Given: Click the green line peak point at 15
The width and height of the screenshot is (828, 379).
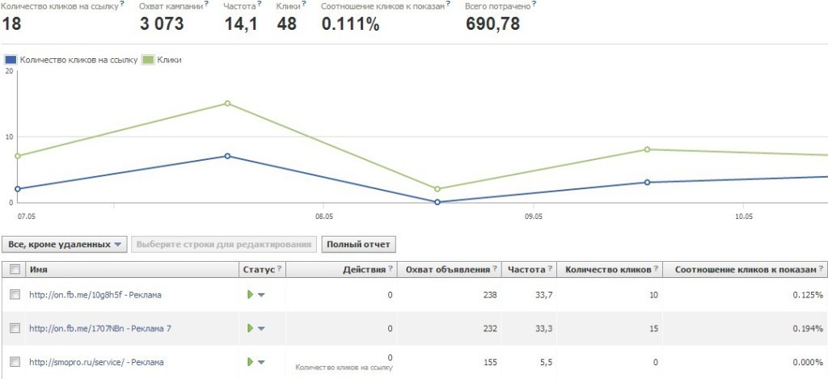Looking at the screenshot, I should pos(227,103).
